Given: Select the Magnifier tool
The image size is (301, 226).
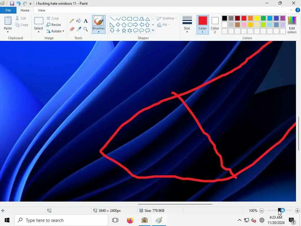Looking at the screenshot, I should point(86,29).
